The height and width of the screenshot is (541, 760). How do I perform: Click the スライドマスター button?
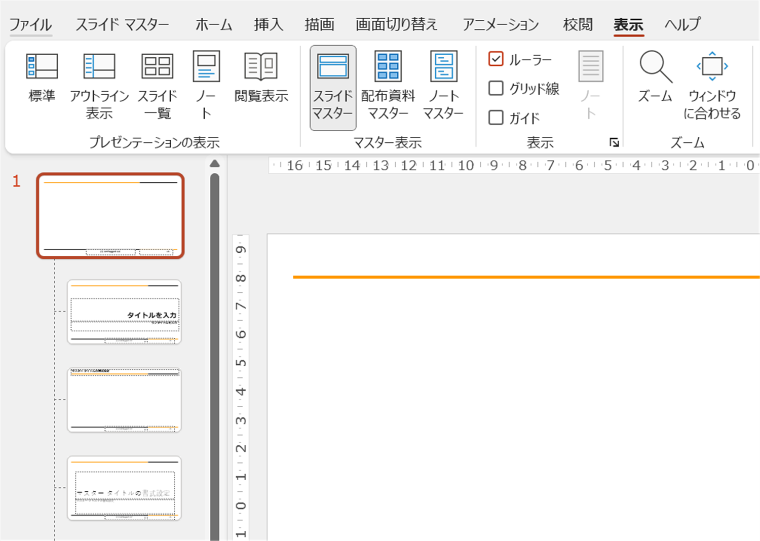coord(333,88)
